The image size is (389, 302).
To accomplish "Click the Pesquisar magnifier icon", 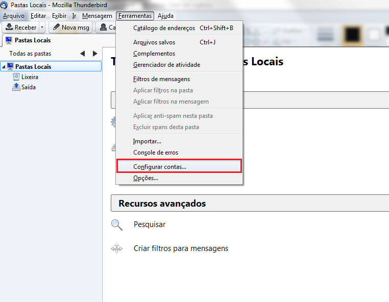I will (x=117, y=225).
